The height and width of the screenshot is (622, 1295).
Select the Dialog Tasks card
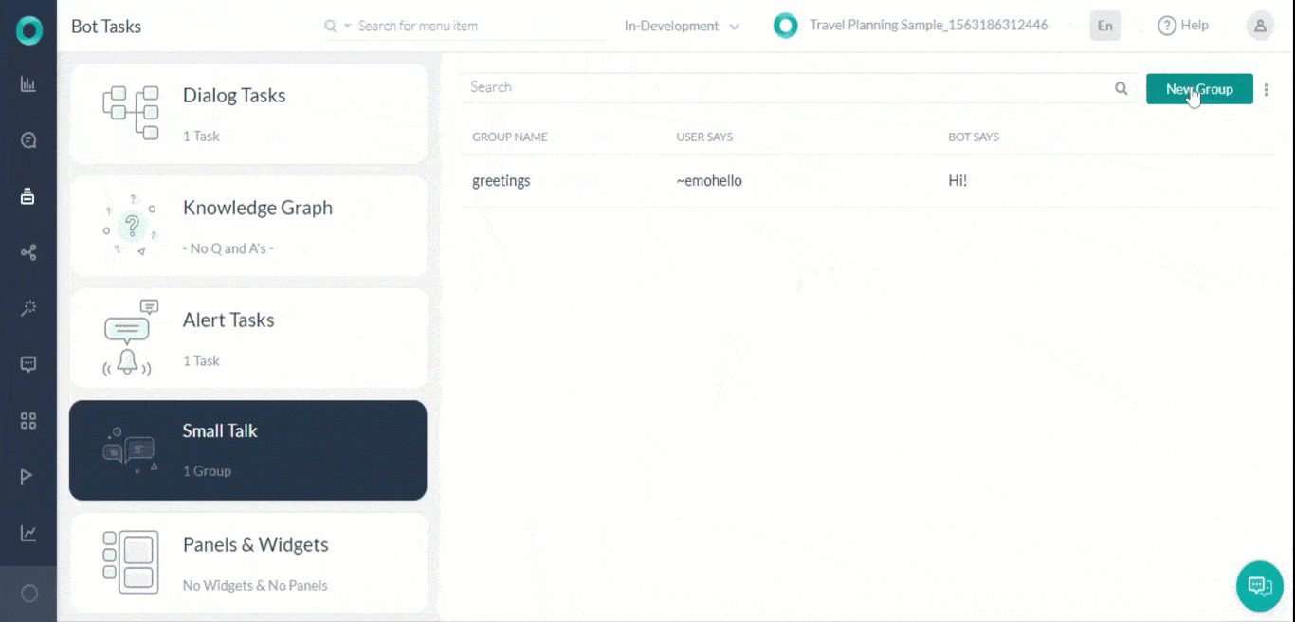248,114
